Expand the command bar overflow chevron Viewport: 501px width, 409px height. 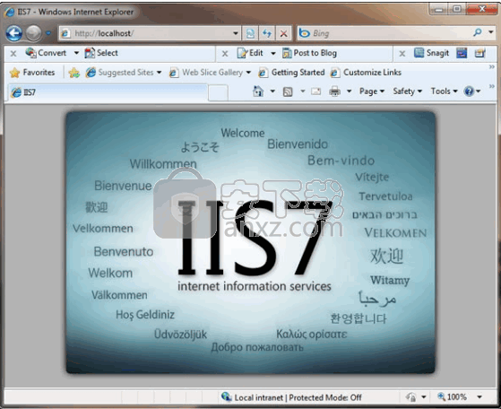click(x=492, y=86)
